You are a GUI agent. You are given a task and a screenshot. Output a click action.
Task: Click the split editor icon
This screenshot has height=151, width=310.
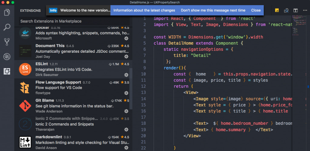[295, 11]
